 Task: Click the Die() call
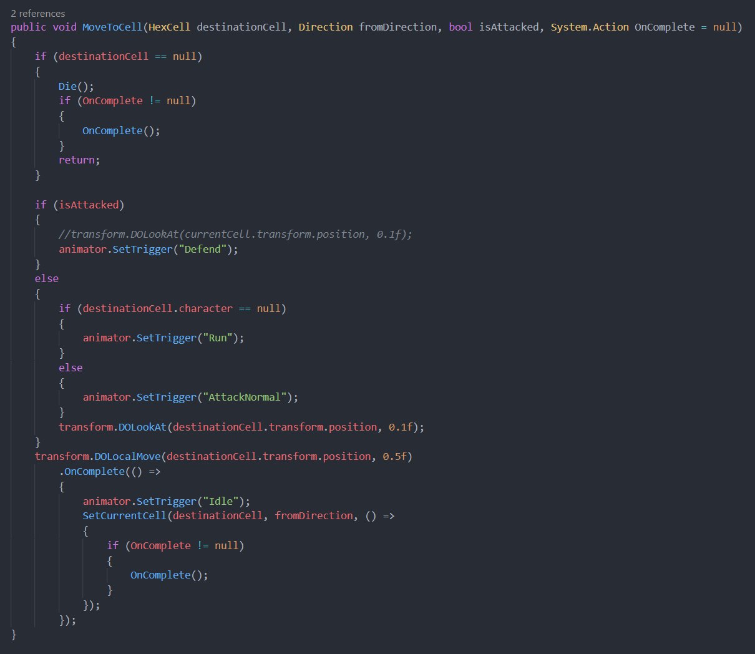pyautogui.click(x=76, y=86)
